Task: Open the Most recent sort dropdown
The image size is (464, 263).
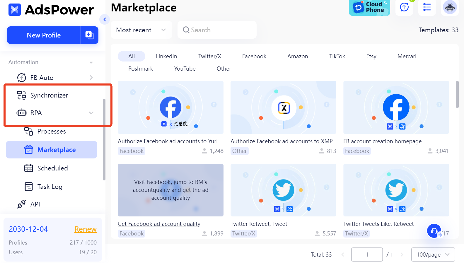Action: [141, 30]
